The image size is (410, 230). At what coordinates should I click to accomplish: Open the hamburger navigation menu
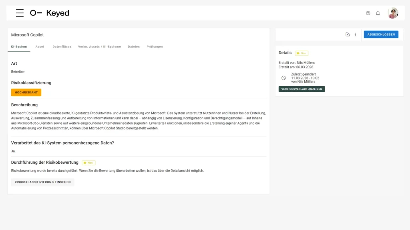(20, 13)
